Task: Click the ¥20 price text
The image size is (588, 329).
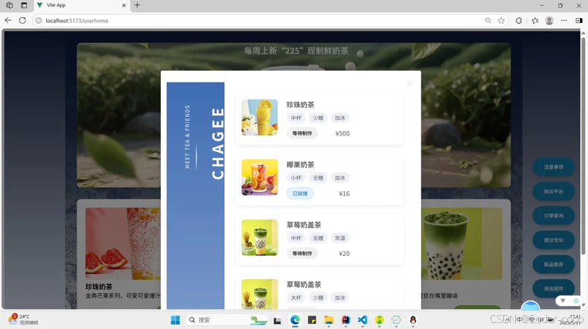Action: tap(345, 254)
